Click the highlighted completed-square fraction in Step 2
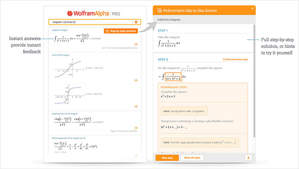This screenshot has height=169, width=299. [173, 77]
